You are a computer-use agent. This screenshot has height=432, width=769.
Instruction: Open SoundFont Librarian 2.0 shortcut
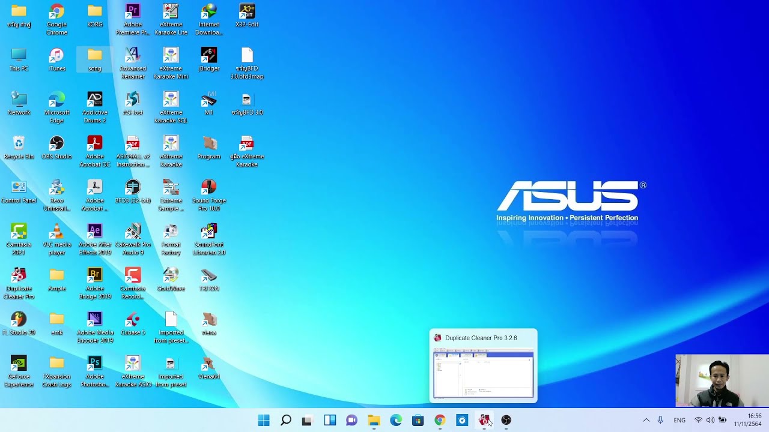point(209,239)
